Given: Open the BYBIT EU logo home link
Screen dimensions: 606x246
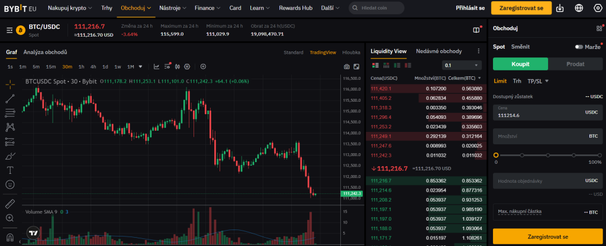Looking at the screenshot, I should point(21,8).
